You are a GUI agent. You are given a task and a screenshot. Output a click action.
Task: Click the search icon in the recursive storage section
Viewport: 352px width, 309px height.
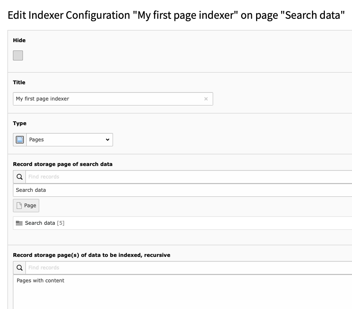(19, 267)
